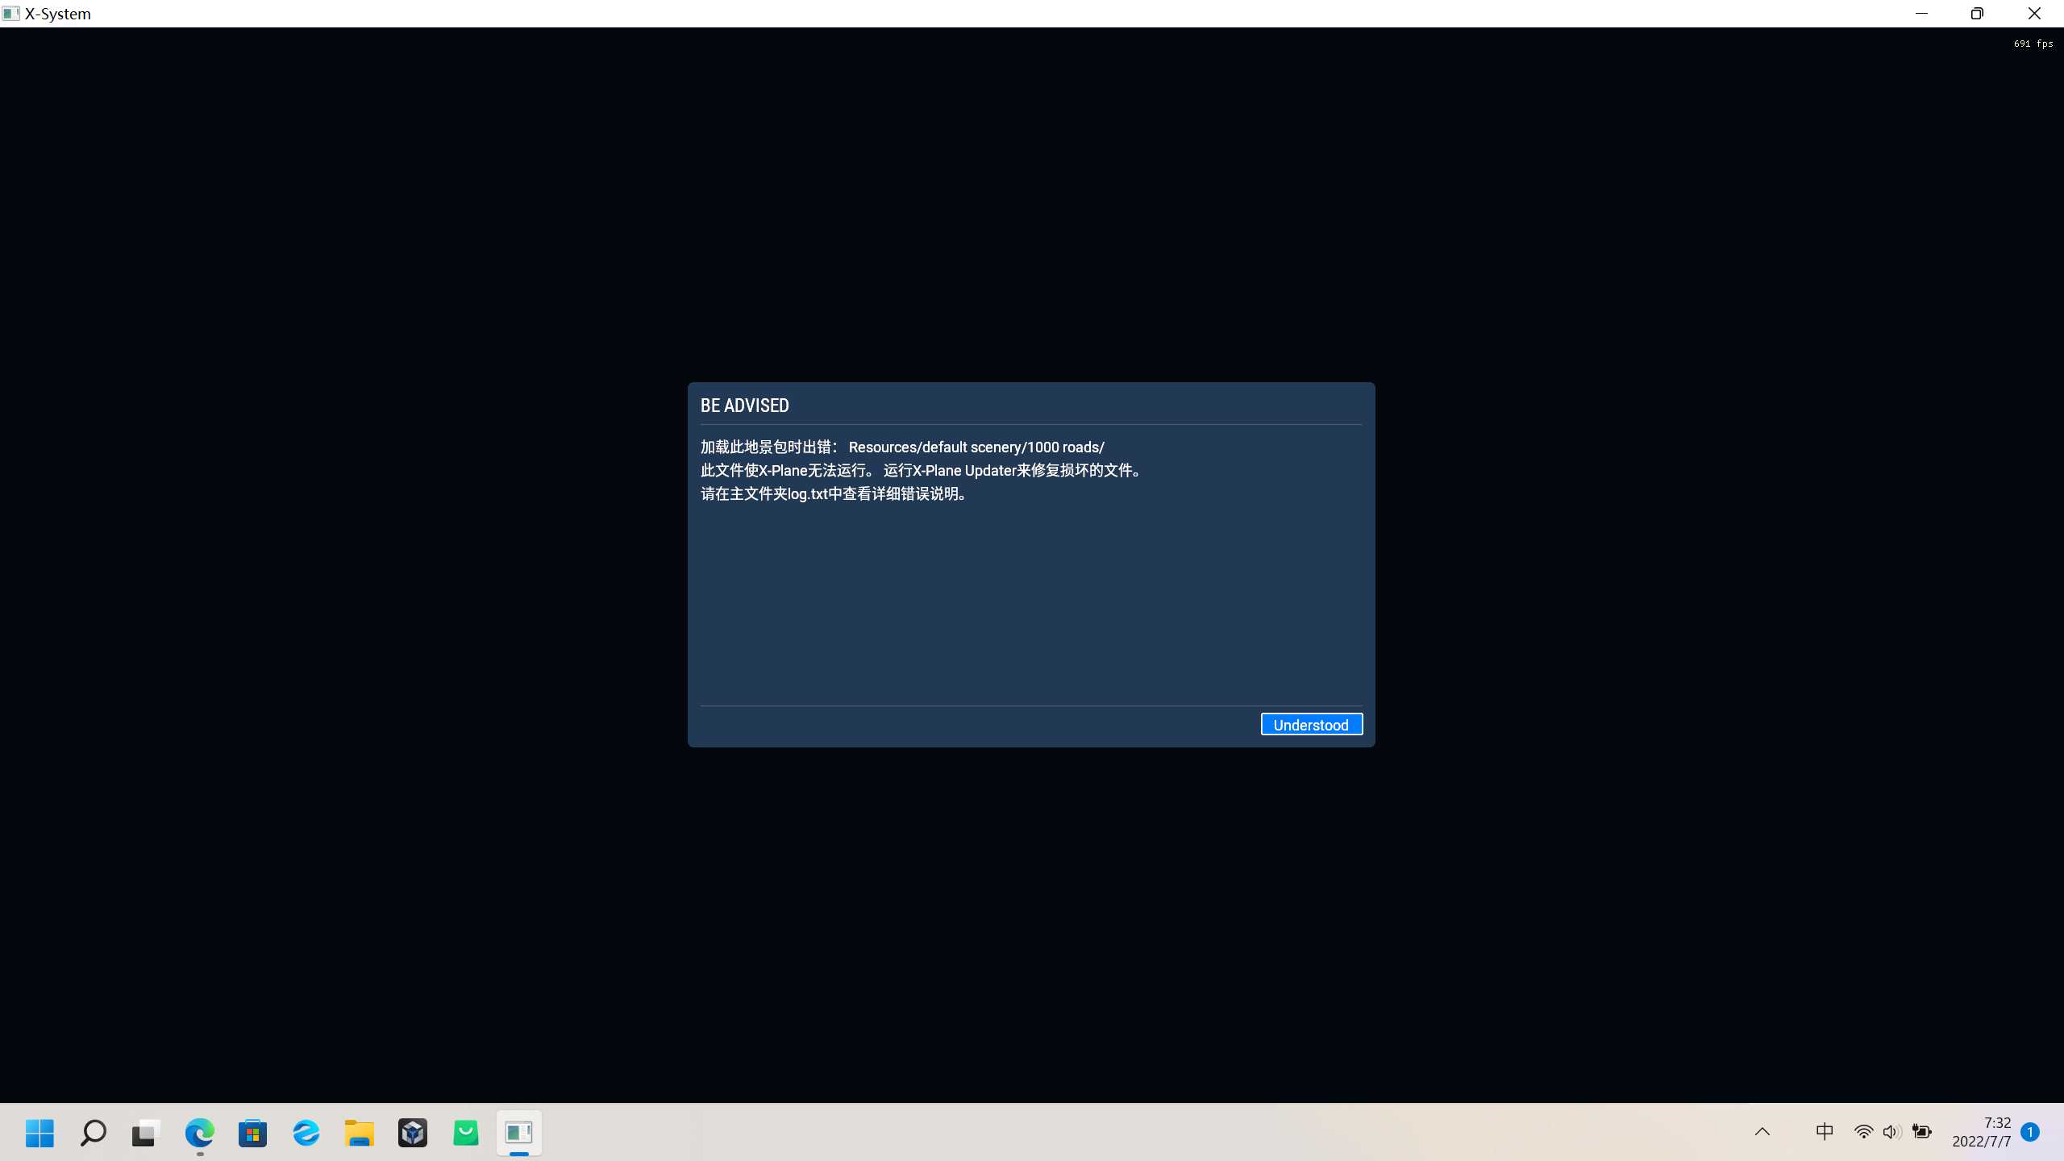Viewport: 2064px width, 1161px height.
Task: Launch Microsoft Edge from taskbar
Action: (x=199, y=1133)
